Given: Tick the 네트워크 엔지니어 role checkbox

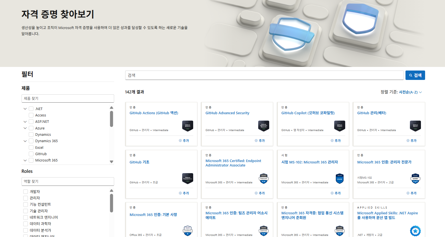Looking at the screenshot, I should click(26, 217).
